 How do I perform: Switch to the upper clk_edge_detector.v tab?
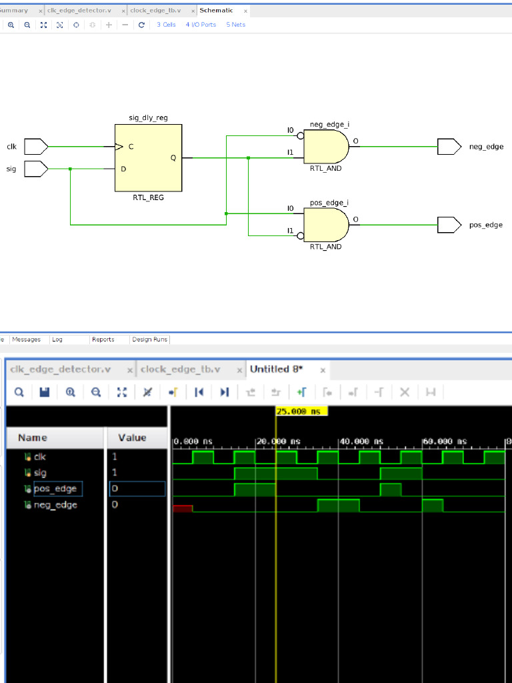(x=80, y=11)
